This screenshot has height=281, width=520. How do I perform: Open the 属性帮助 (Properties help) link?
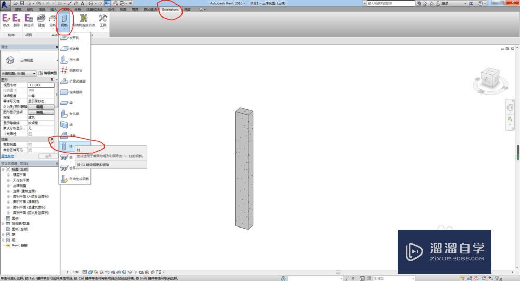point(7,156)
